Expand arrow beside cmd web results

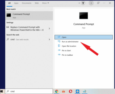click(49, 39)
